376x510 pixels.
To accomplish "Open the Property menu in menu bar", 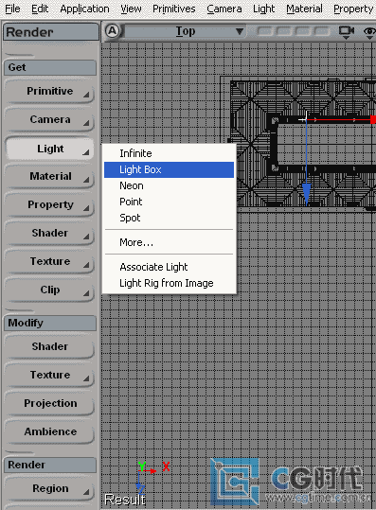I will coord(353,9).
